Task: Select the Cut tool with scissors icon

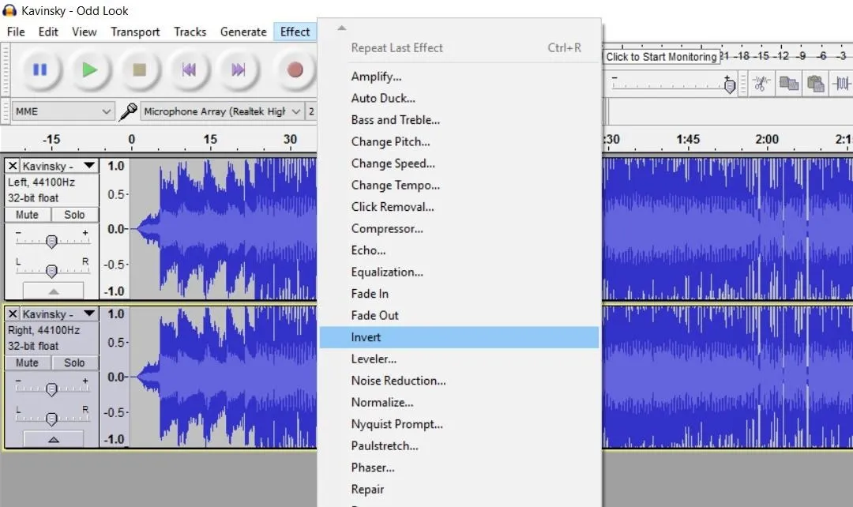Action: (761, 84)
